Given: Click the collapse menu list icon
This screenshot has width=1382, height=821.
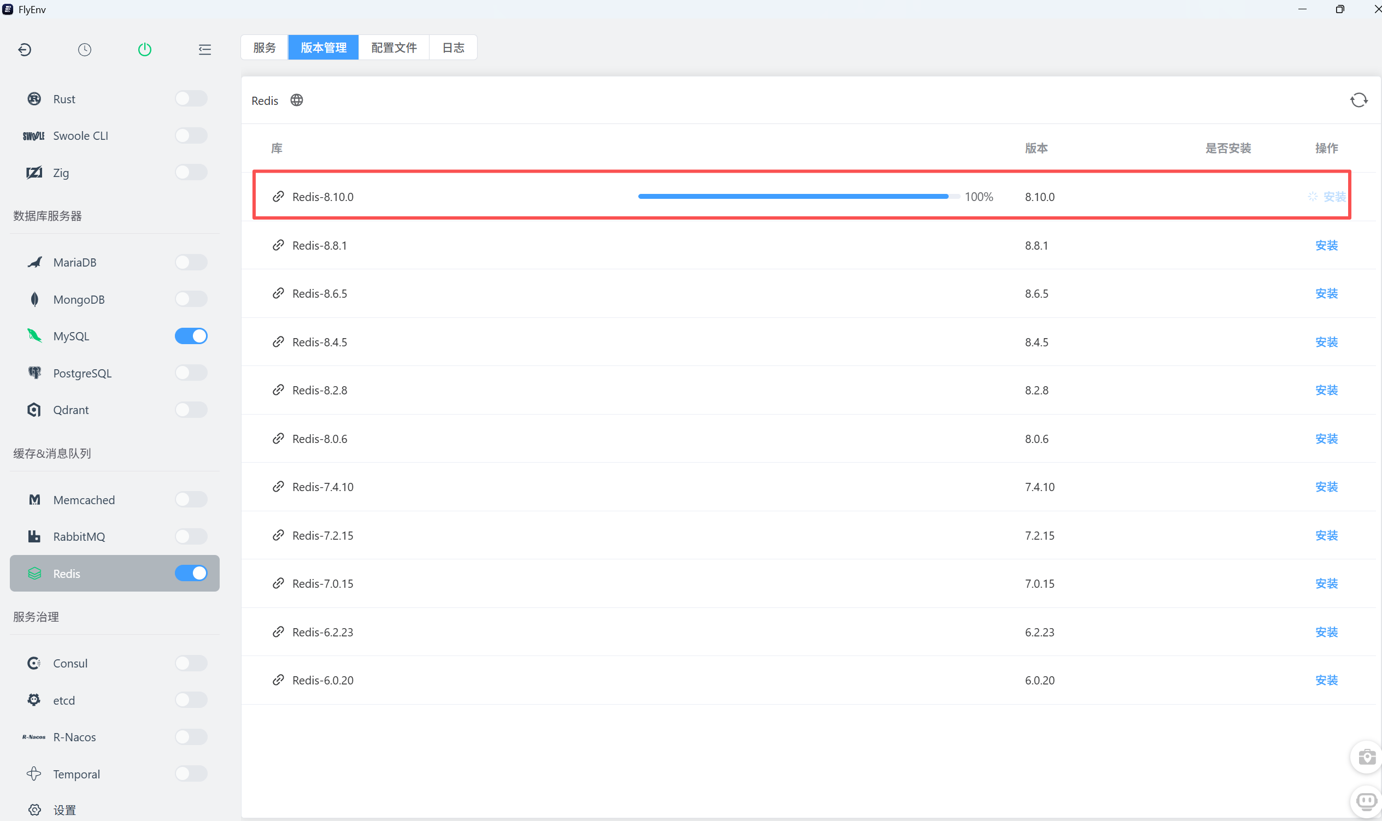Looking at the screenshot, I should 205,50.
